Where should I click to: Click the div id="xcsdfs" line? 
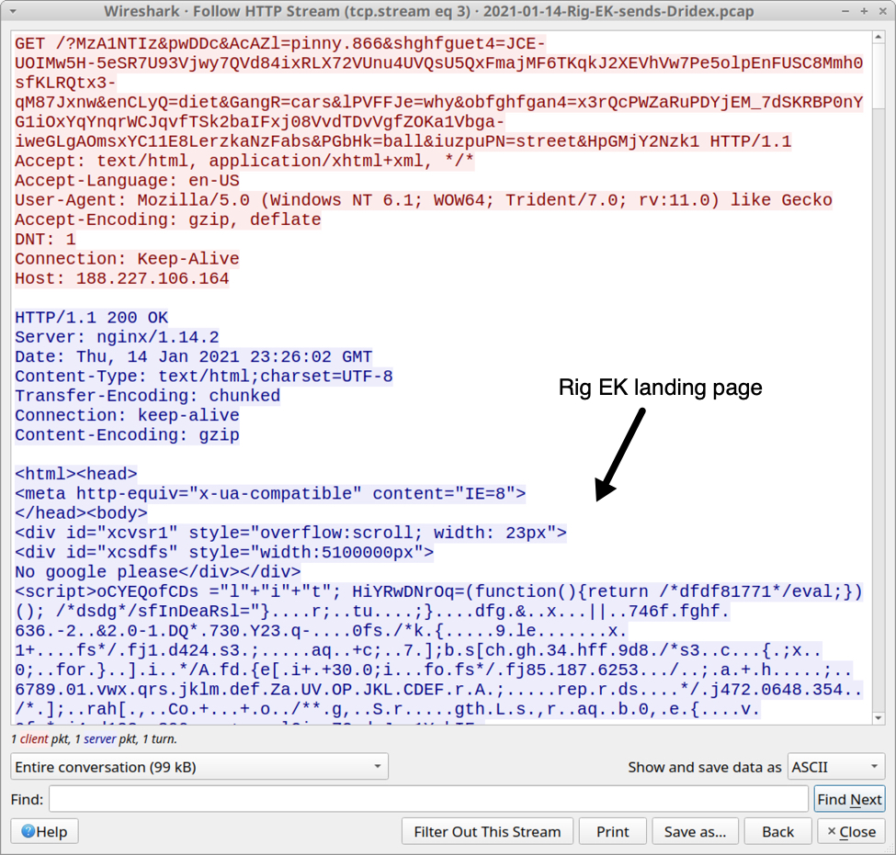(224, 552)
